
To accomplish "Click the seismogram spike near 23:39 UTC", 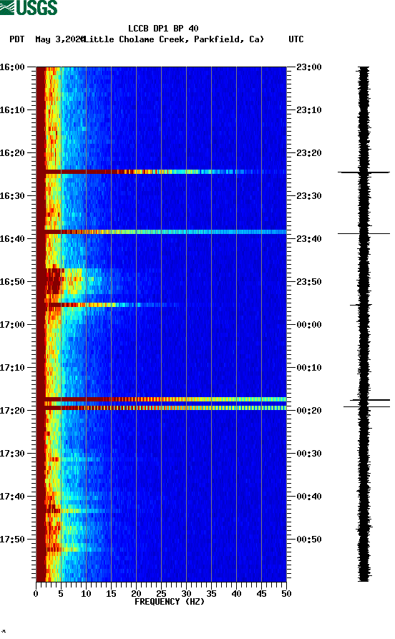I will coord(364,233).
